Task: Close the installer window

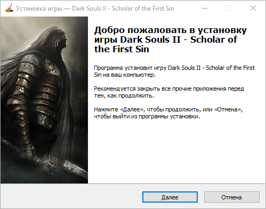Action: 253,8
